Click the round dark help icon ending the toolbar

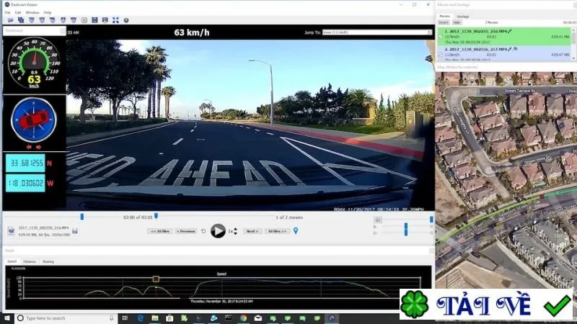click(x=126, y=20)
